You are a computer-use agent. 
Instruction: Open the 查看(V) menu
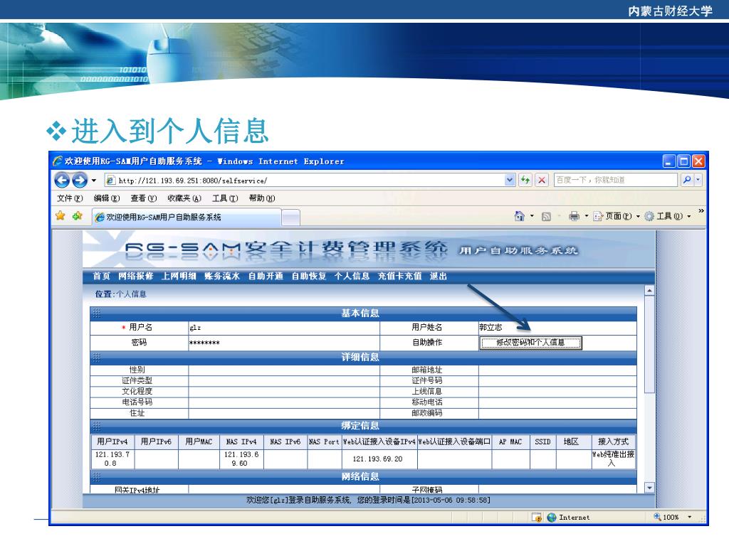click(x=143, y=199)
